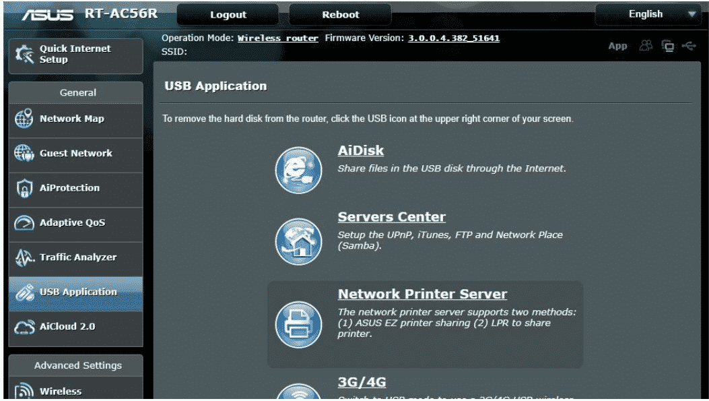The height and width of the screenshot is (401, 709).
Task: Click the Guest Network globe icon
Action: click(x=24, y=153)
